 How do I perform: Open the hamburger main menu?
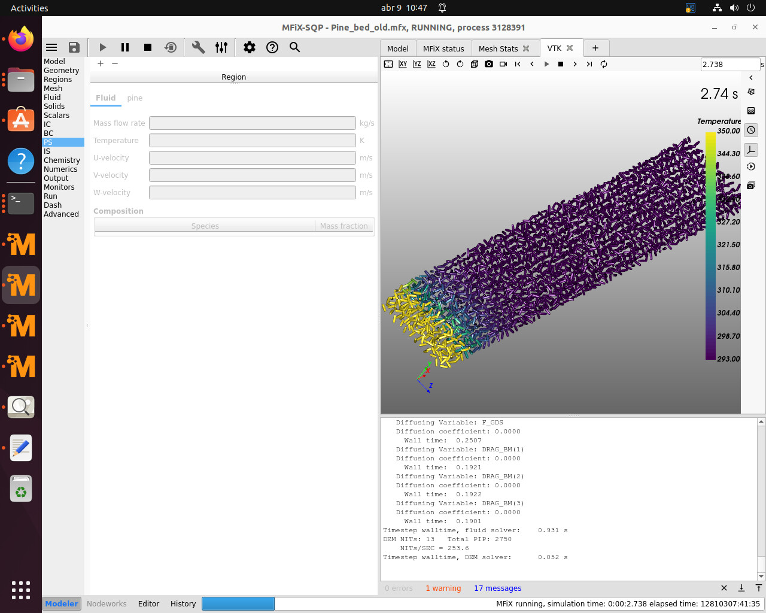pyautogui.click(x=51, y=47)
